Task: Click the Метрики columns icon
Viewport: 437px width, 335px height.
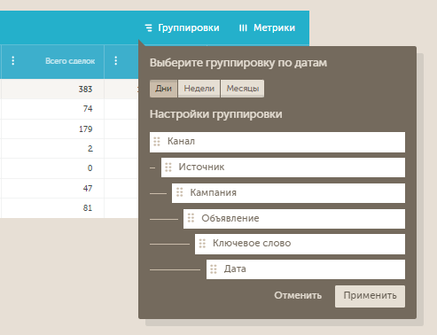Action: [243, 28]
